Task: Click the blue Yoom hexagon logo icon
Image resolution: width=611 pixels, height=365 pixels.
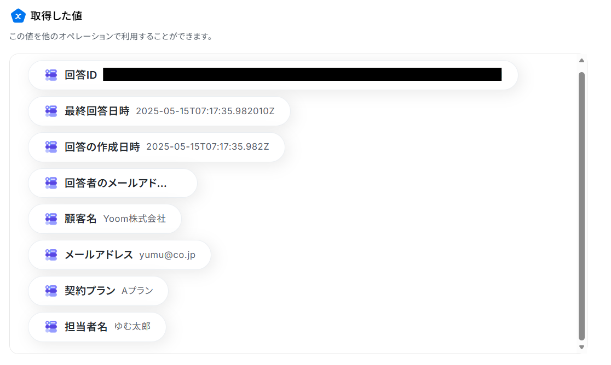Action: 18,16
